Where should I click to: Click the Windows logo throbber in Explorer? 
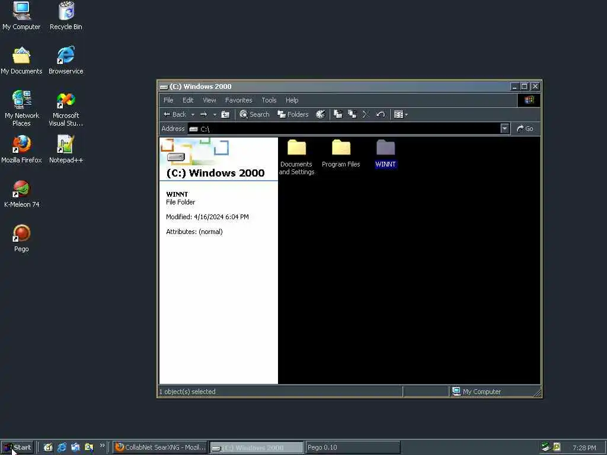(x=529, y=100)
